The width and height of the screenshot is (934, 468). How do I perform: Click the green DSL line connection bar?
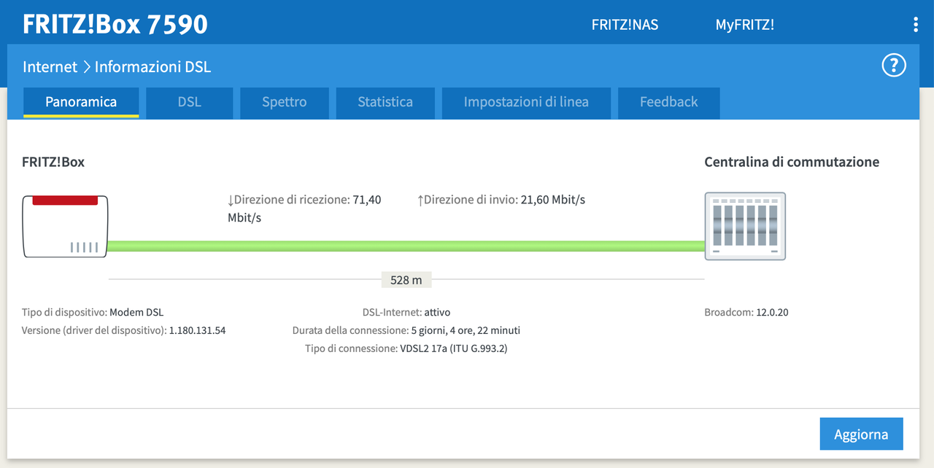(x=406, y=246)
